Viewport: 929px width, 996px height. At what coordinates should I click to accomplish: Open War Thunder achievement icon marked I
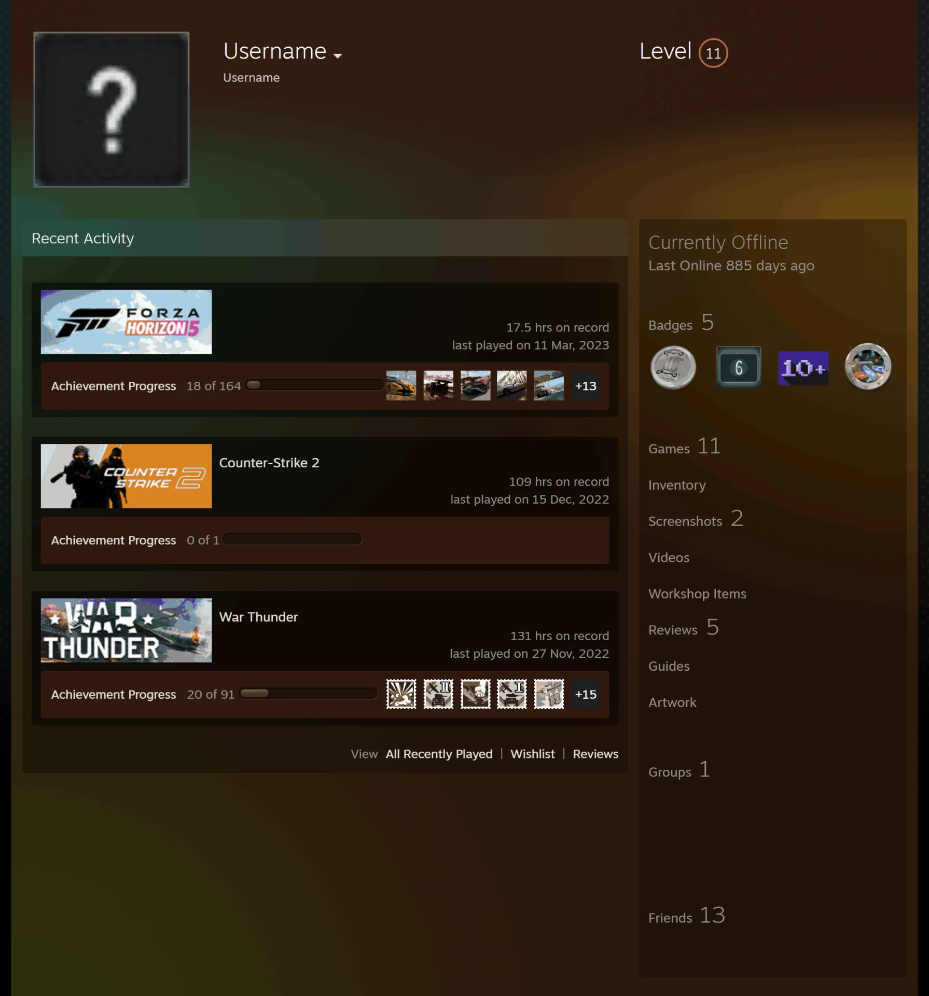(512, 694)
